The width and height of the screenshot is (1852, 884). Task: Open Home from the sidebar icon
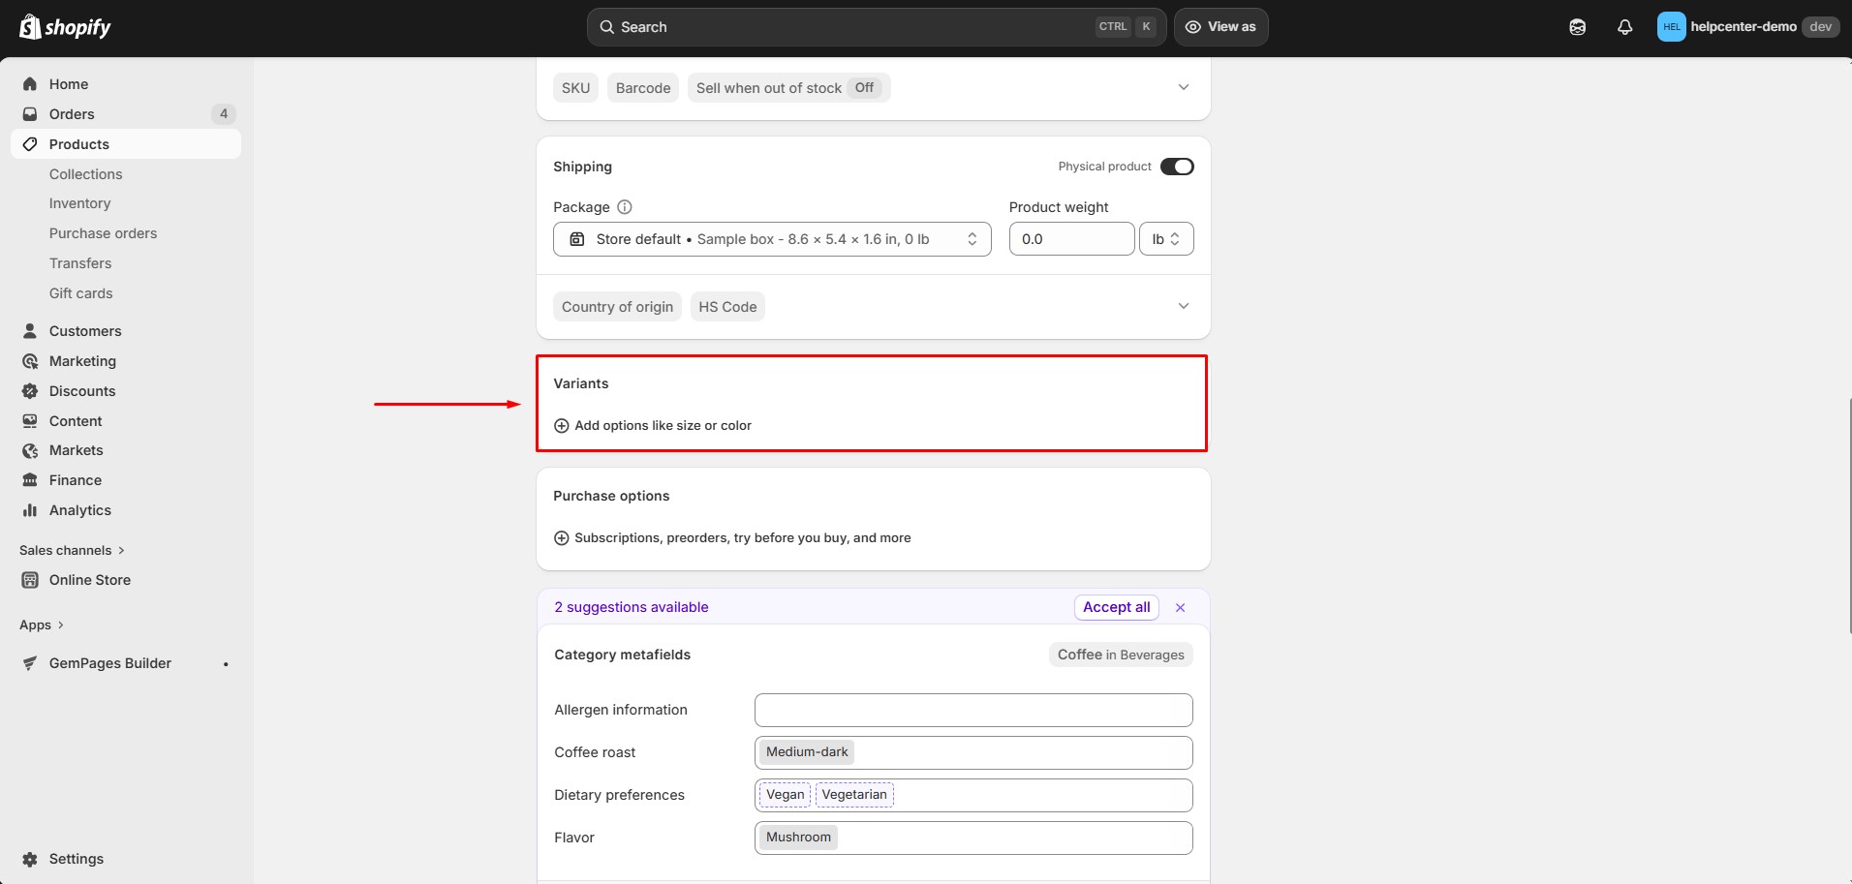tap(30, 84)
